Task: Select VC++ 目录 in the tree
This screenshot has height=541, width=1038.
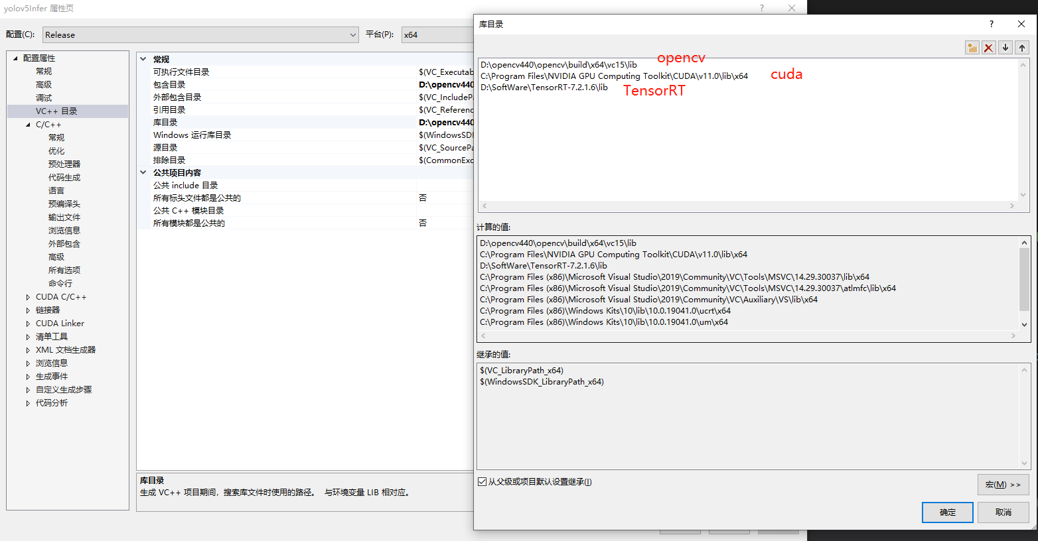Action: (56, 111)
